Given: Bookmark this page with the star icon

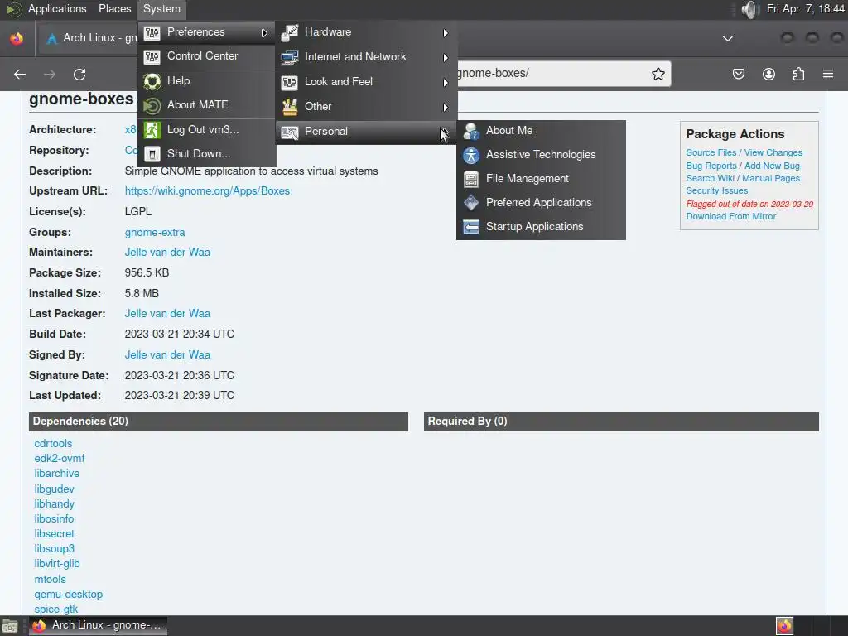Looking at the screenshot, I should tap(658, 74).
